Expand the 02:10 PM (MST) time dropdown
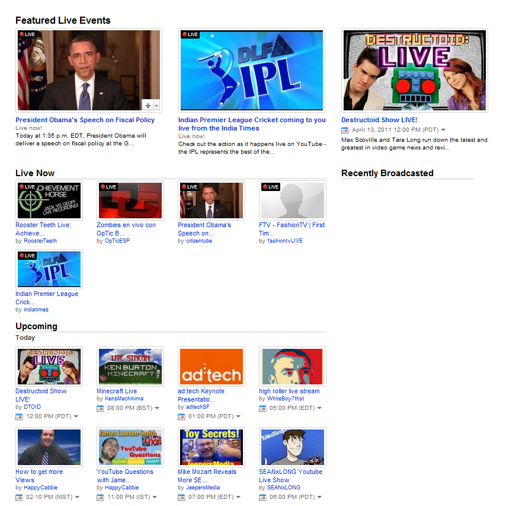519x506 pixels. click(77, 497)
